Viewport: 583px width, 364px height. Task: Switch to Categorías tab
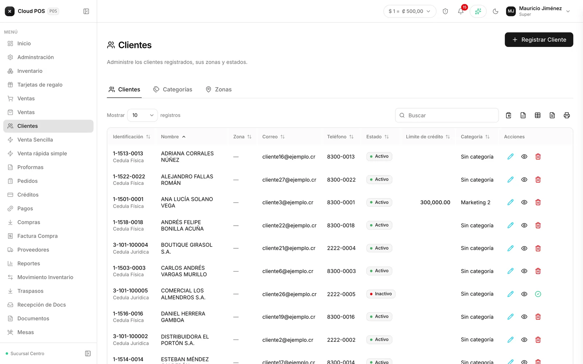[x=173, y=90]
